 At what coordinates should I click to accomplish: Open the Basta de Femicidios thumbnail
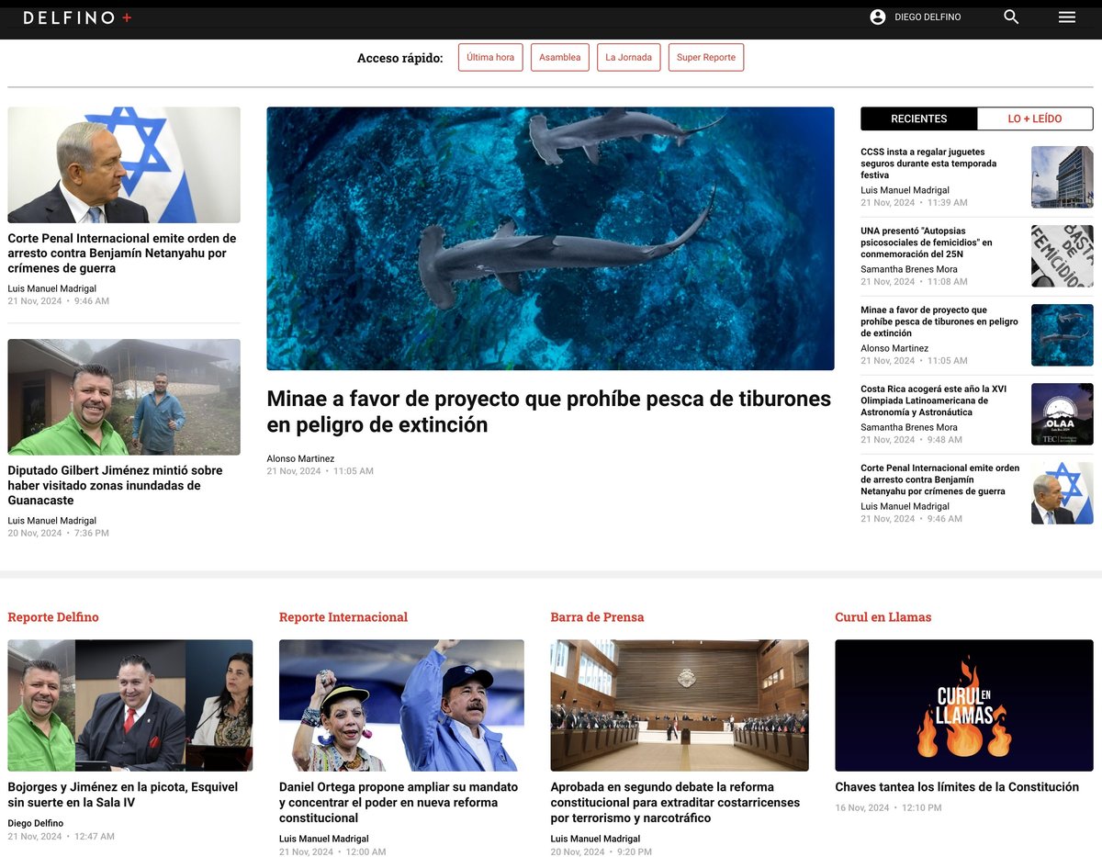[x=1063, y=256]
